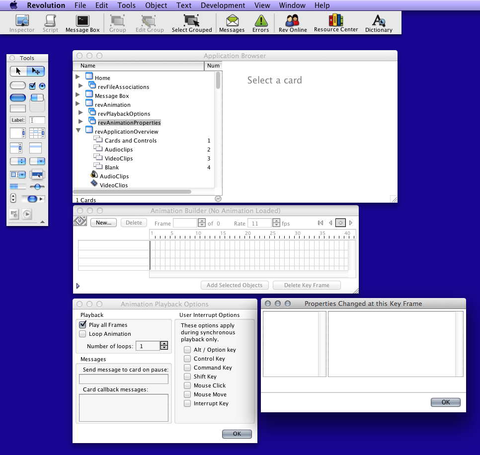Pick the combo box tool in Tools palette
Image resolution: width=480 pixels, height=455 pixels.
click(x=18, y=174)
